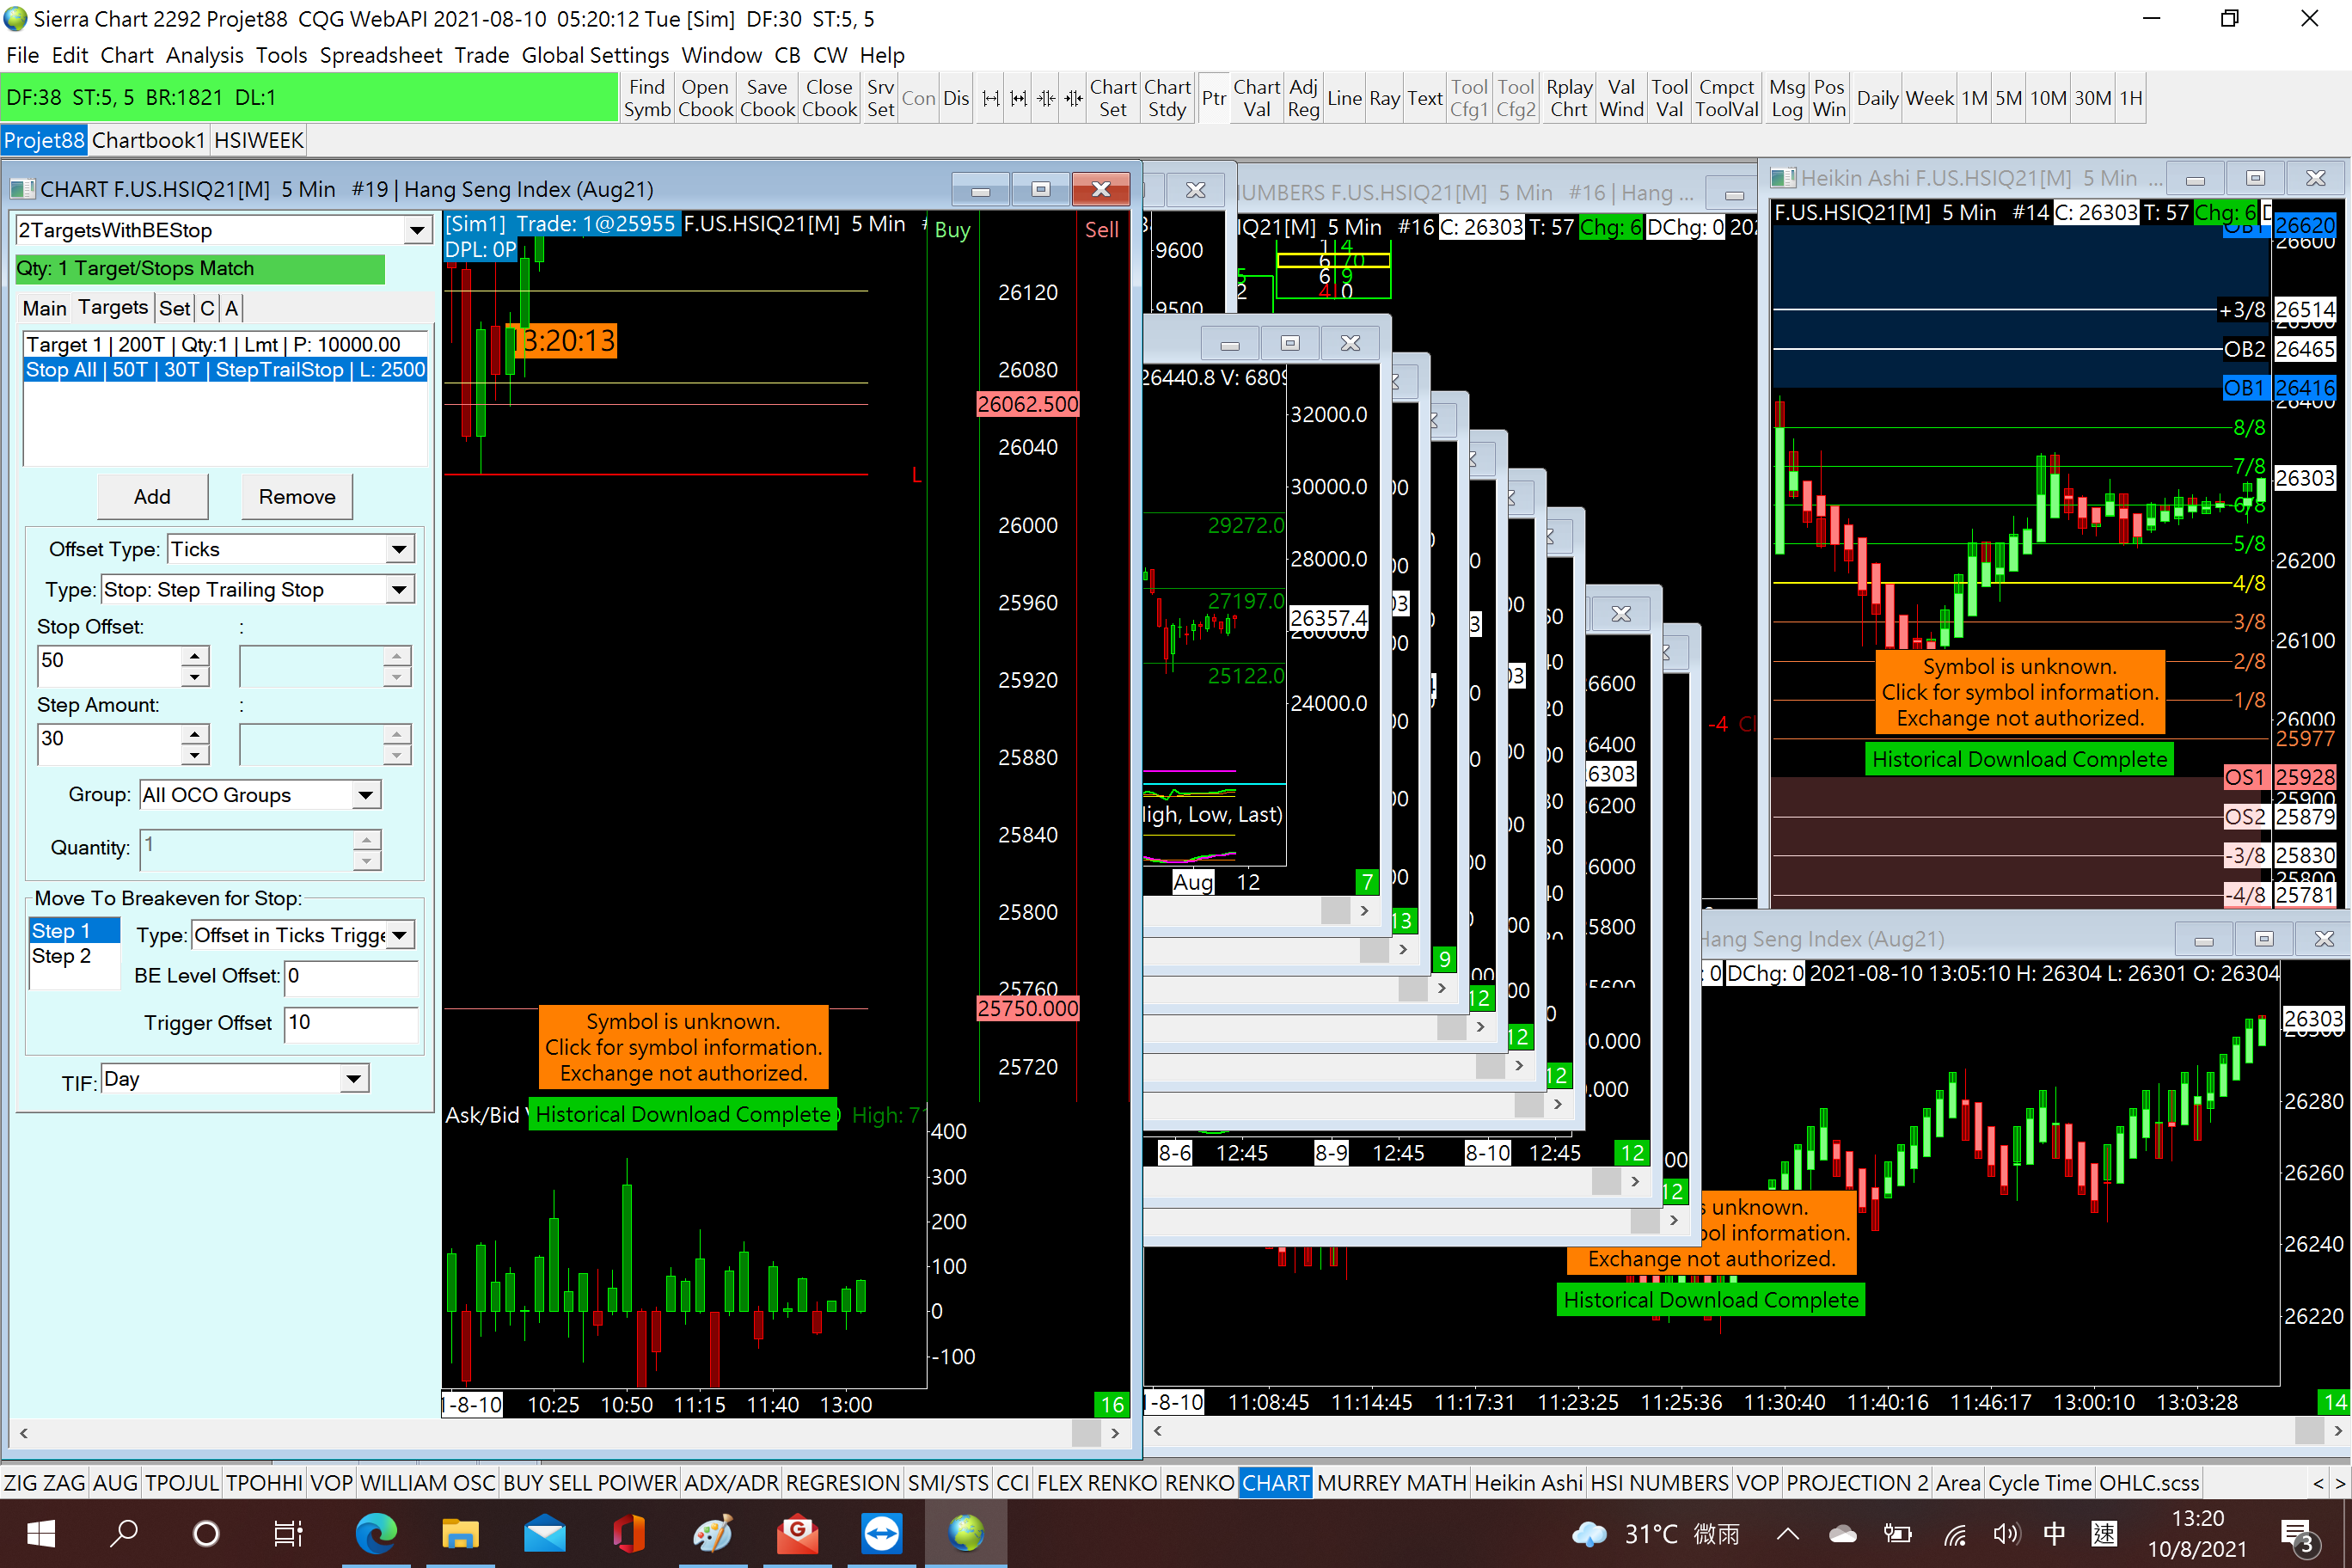Click the Windows taskbar search icon
Image resolution: width=2352 pixels, height=1568 pixels.
click(x=124, y=1533)
